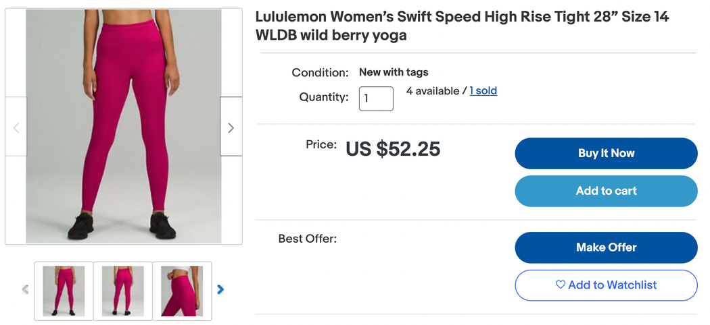Select the first front-view thumbnail
The height and width of the screenshot is (325, 710).
click(64, 291)
